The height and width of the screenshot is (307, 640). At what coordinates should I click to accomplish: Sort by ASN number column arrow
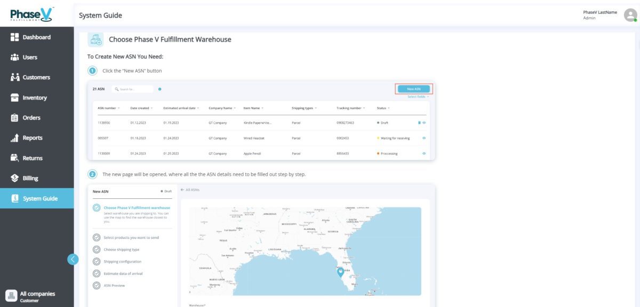(119, 108)
